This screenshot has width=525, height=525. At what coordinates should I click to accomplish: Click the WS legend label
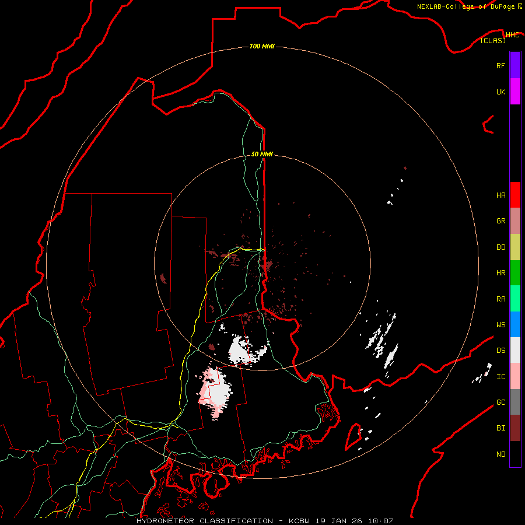coord(501,325)
